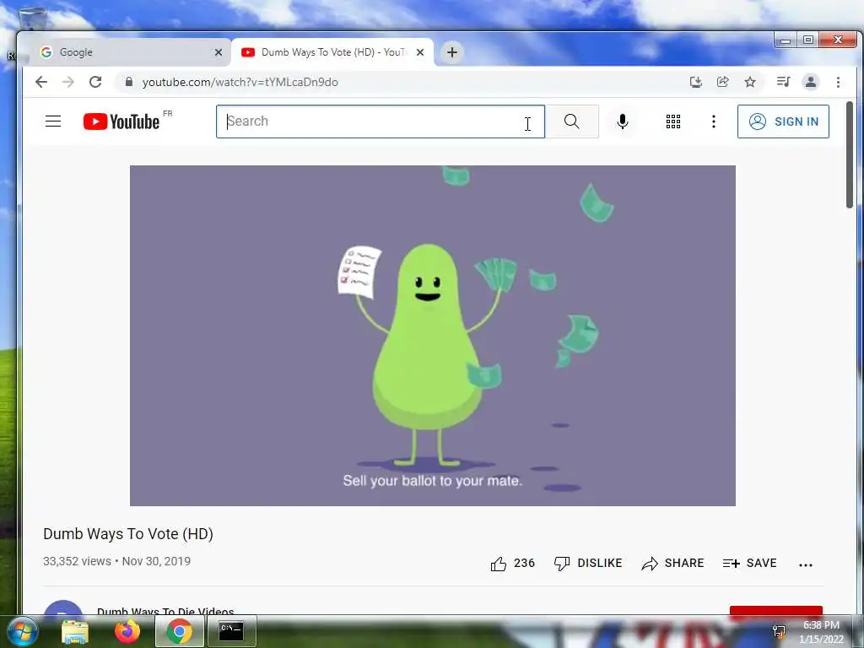Click the 33,352 views text
864x648 pixels.
click(x=77, y=561)
